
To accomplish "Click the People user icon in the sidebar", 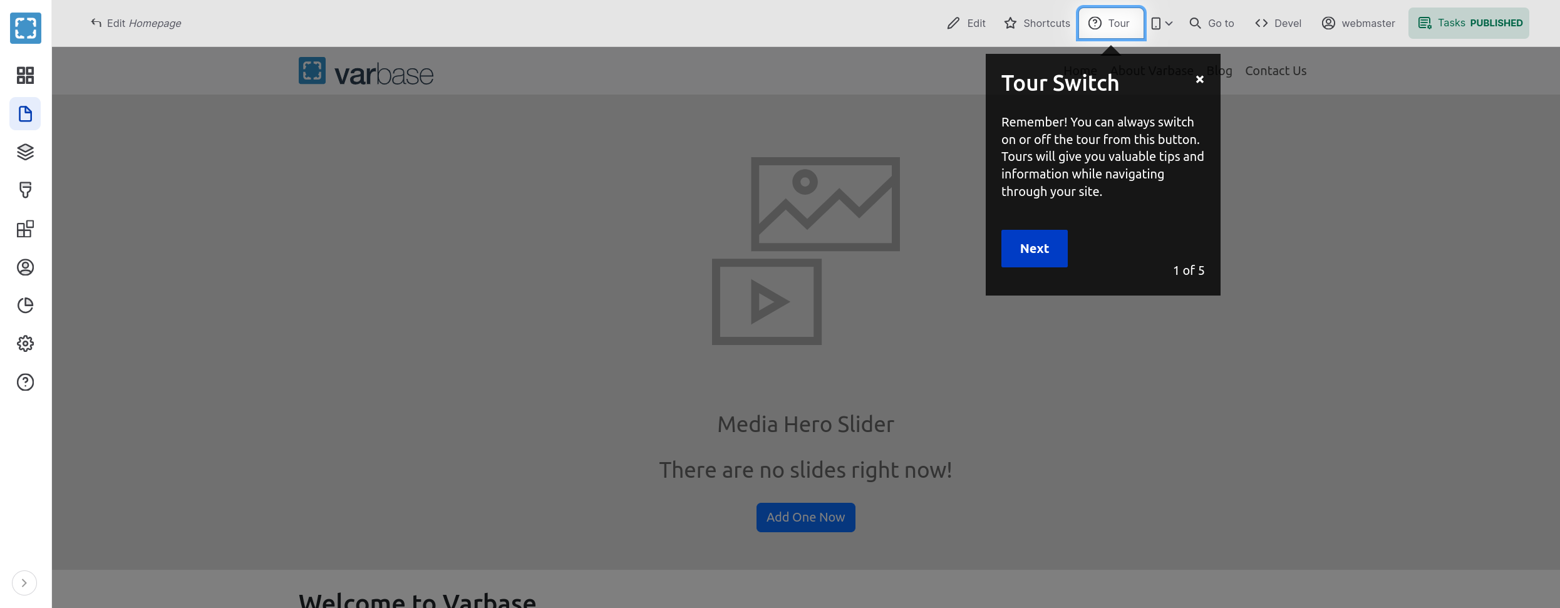I will coord(25,267).
